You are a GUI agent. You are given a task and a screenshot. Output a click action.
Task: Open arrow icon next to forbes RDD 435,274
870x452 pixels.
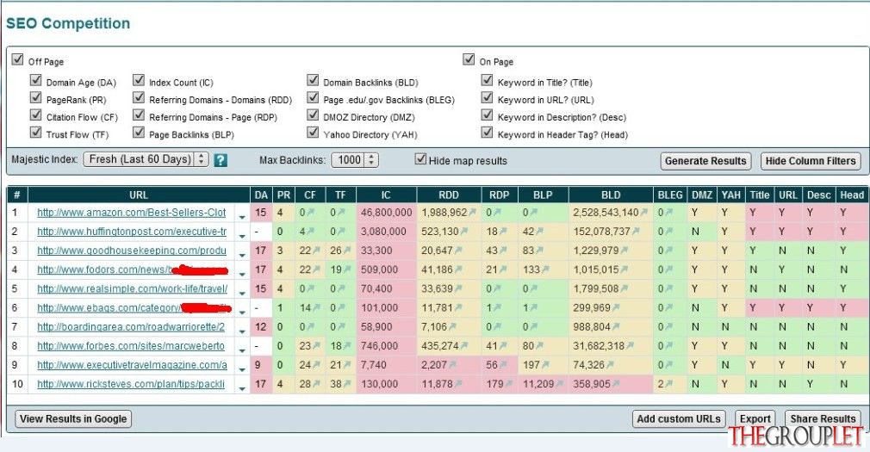point(463,345)
